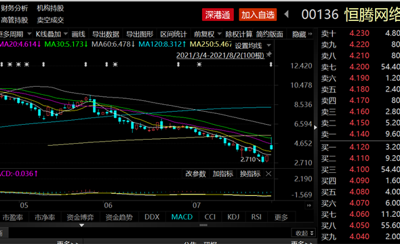Click the MA120:8.312 label
400x244 pixels.
pyautogui.click(x=162, y=44)
